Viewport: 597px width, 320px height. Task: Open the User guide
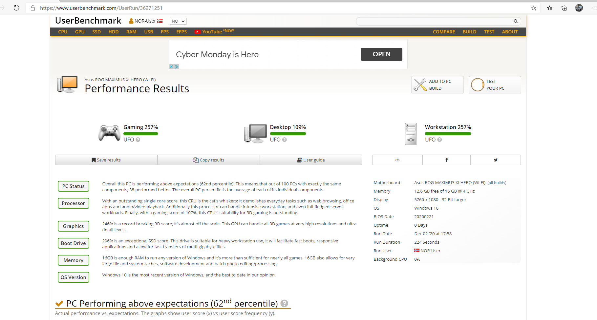point(311,160)
